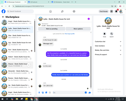
Task: Click the browser address bar URL
Action: coord(29,6)
